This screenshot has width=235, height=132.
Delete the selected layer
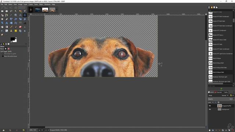point(233,131)
